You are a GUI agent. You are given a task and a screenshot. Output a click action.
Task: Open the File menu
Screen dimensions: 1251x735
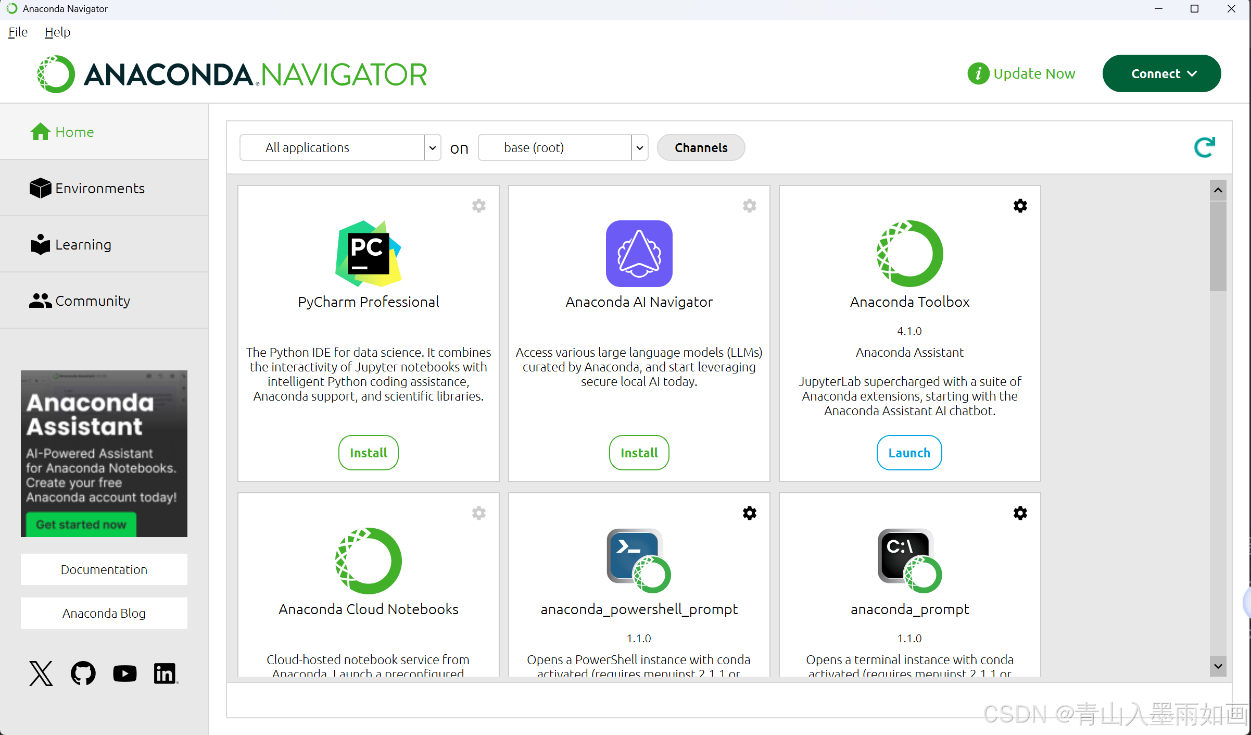[18, 32]
